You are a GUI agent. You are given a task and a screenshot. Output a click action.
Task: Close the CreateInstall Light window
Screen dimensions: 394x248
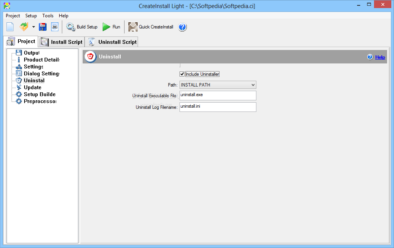point(383,5)
